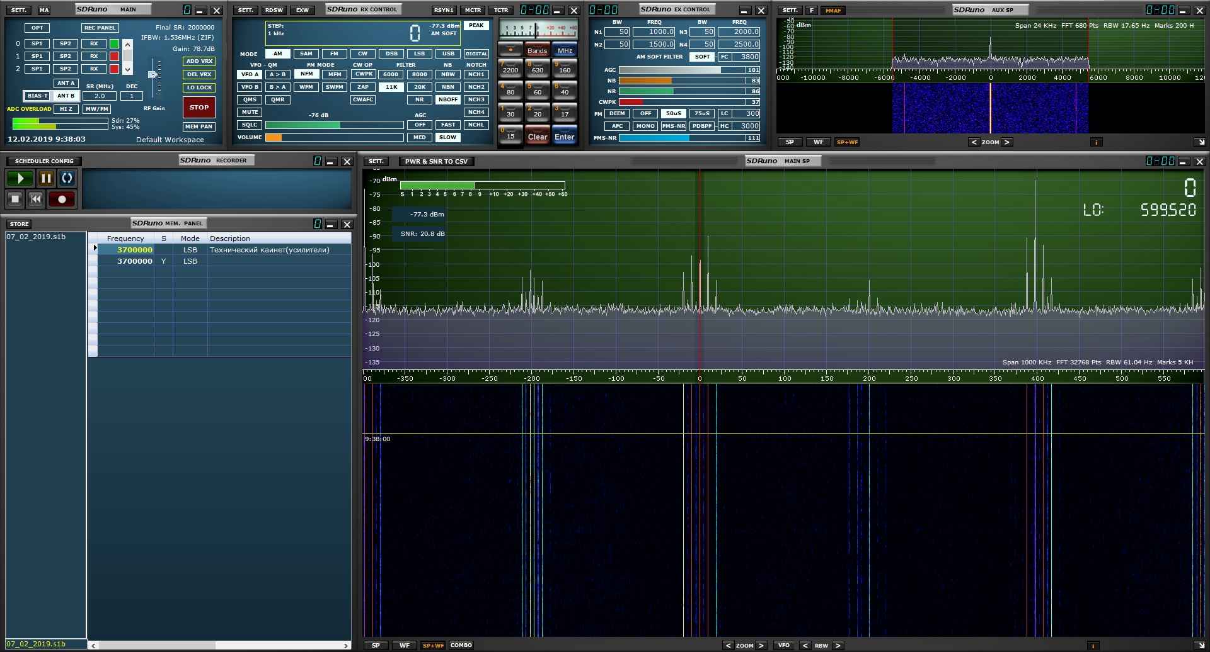The height and width of the screenshot is (652, 1210).
Task: Start recording with the red record button
Action: (62, 200)
